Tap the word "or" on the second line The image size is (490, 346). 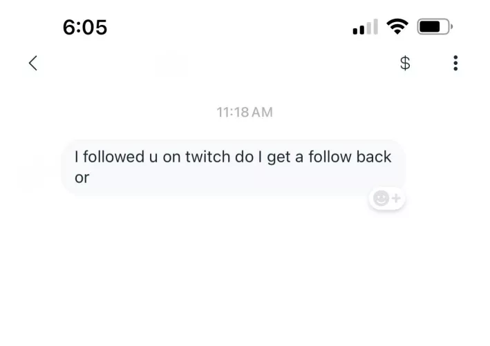pos(82,177)
